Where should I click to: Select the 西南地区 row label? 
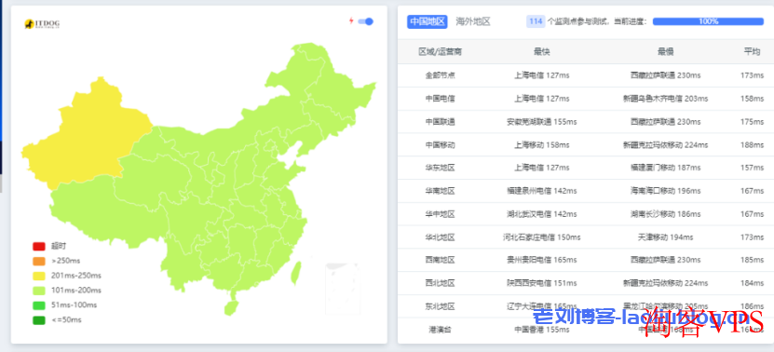pyautogui.click(x=441, y=260)
